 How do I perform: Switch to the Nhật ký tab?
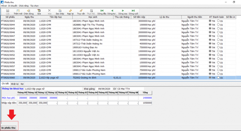[x=15, y=84]
